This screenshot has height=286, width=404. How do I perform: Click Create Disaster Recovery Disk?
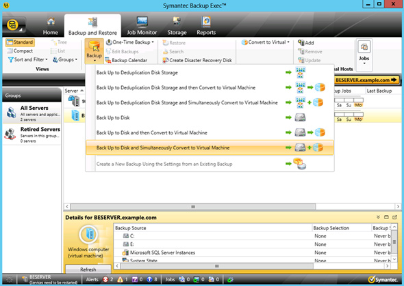(197, 60)
